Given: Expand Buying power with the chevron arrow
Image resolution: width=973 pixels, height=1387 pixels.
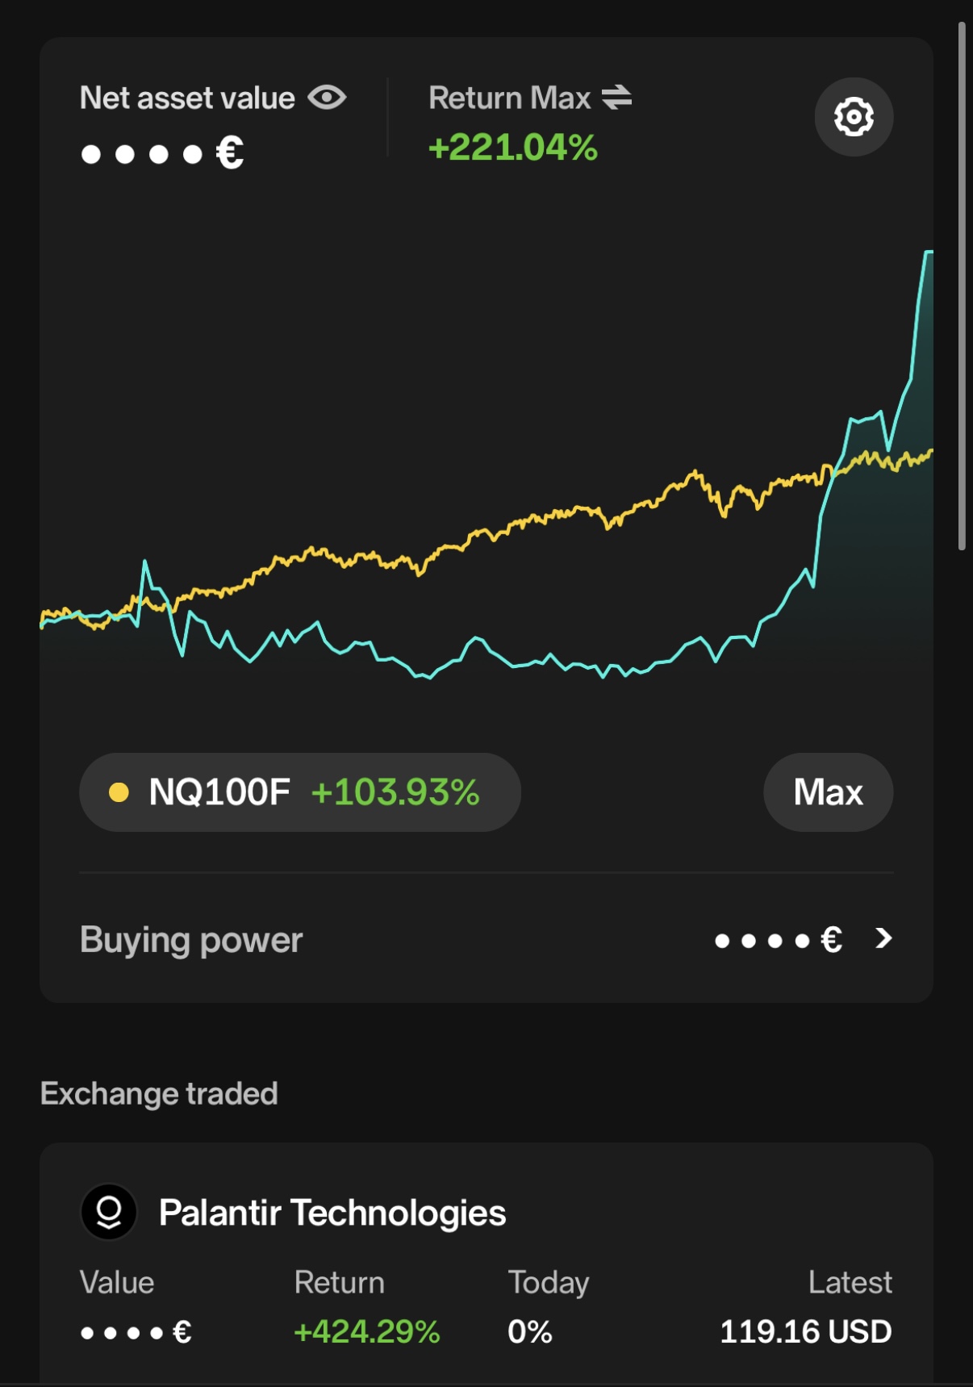Looking at the screenshot, I should tap(884, 938).
